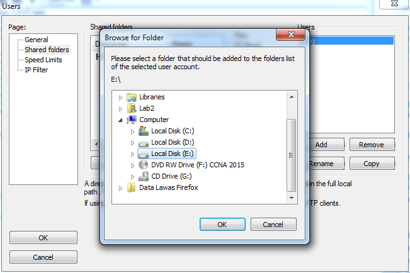Click the CD Drive (G:) icon
Image resolution: width=410 pixels, height=273 pixels.
click(144, 176)
